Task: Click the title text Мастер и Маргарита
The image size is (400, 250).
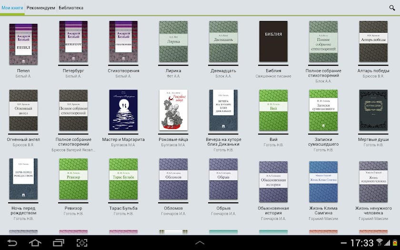Action: [123, 140]
